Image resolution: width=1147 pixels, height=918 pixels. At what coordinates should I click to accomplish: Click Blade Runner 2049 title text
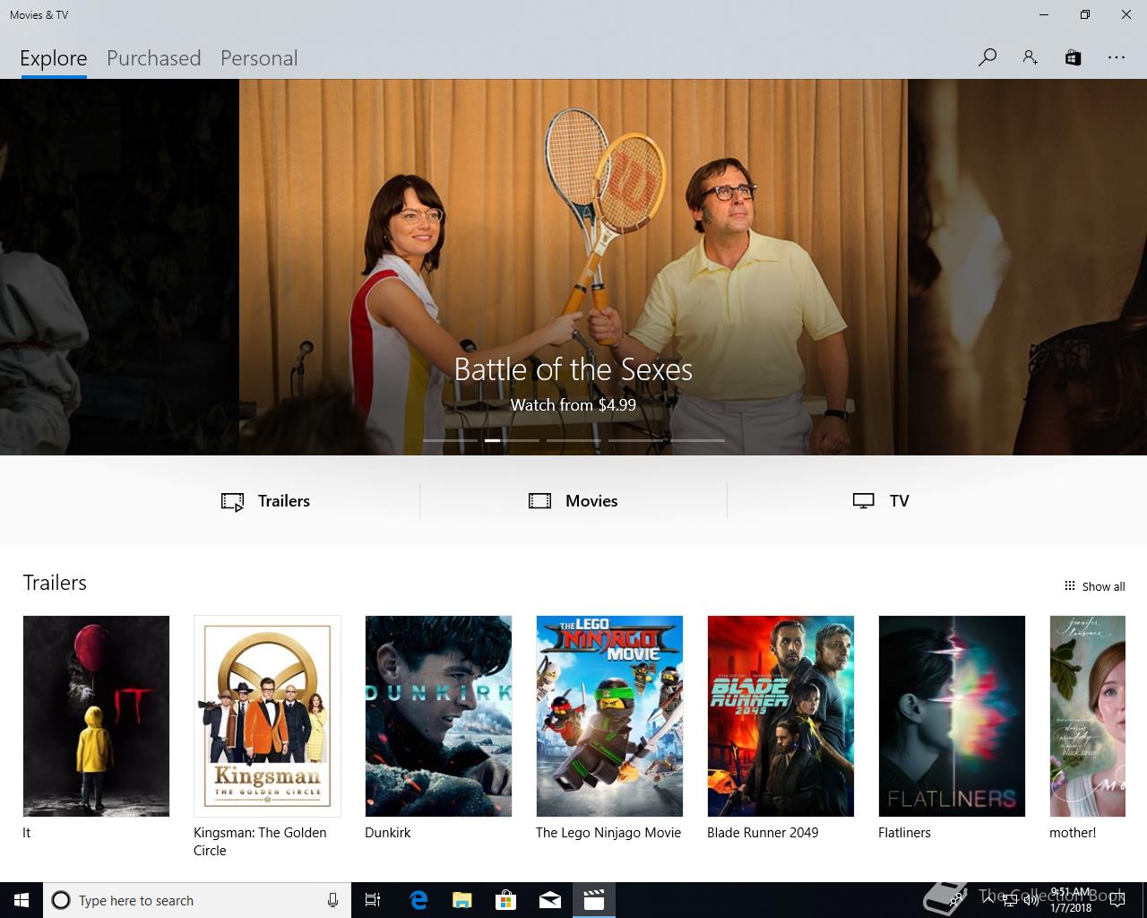(763, 833)
